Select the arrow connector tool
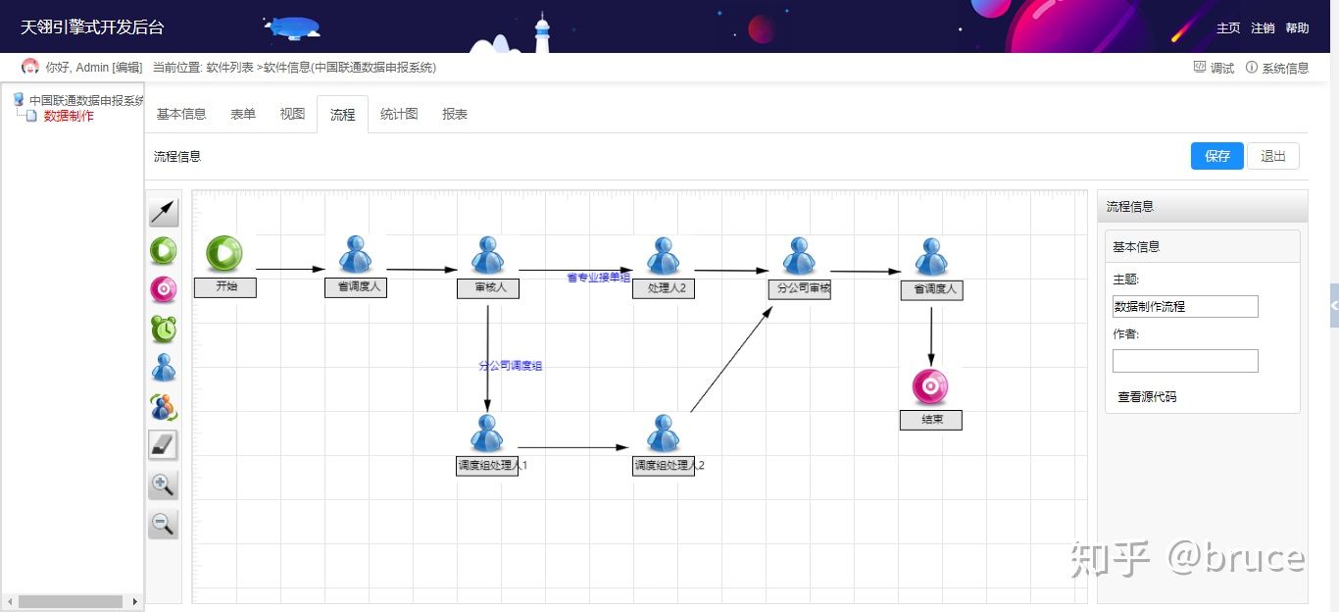Screen dimensions: 1339x612 [x=164, y=212]
